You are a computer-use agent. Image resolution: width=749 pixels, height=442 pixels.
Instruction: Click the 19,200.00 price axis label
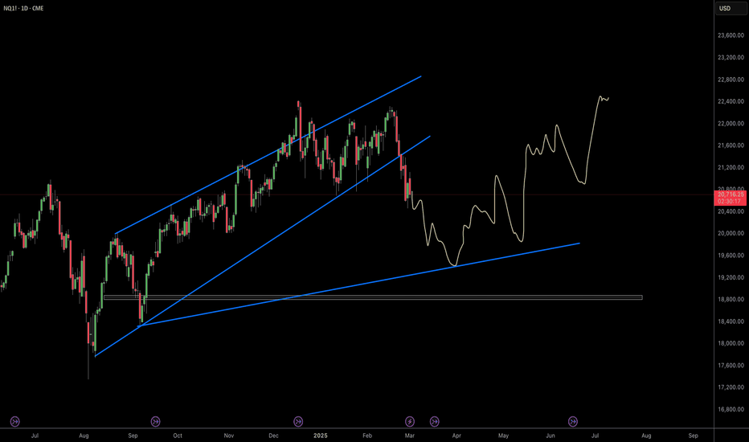(731, 277)
